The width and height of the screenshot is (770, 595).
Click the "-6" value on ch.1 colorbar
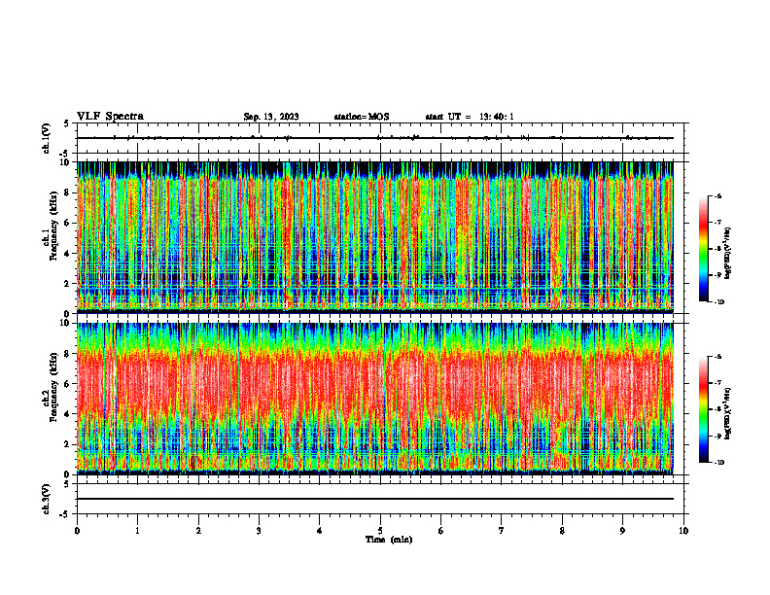[x=717, y=196]
